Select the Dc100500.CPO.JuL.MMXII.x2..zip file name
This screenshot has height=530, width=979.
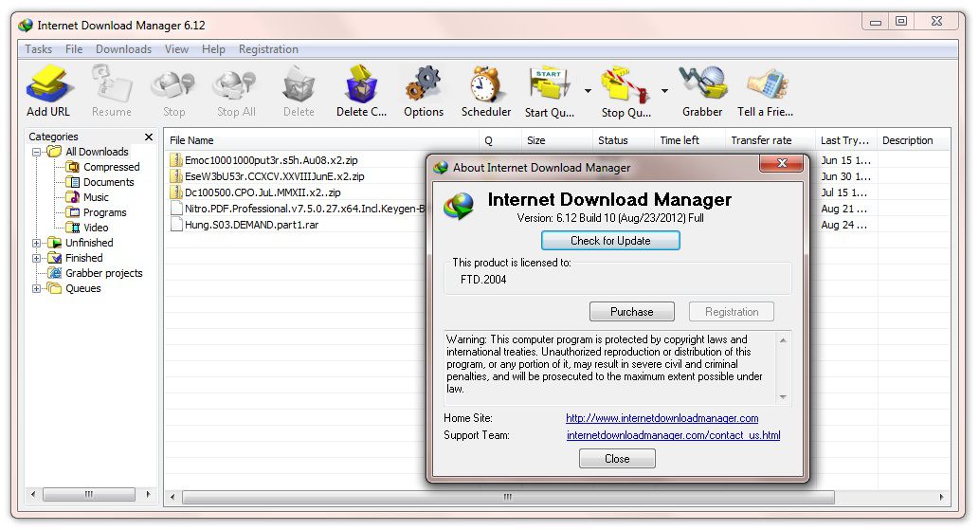(263, 192)
